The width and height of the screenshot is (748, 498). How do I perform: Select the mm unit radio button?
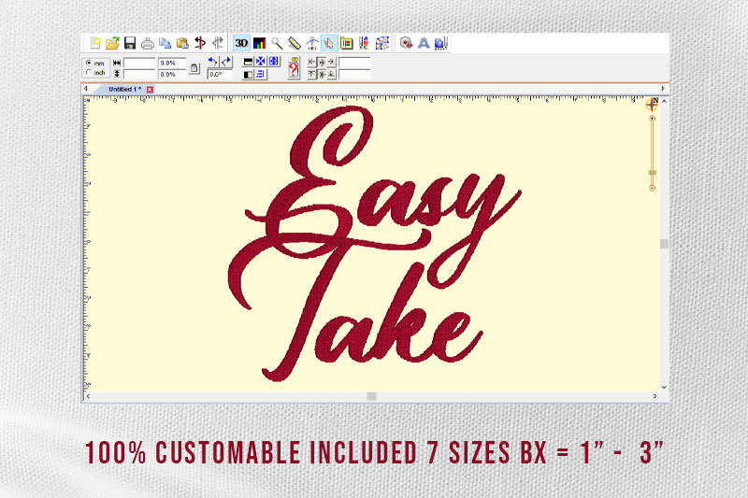point(89,63)
